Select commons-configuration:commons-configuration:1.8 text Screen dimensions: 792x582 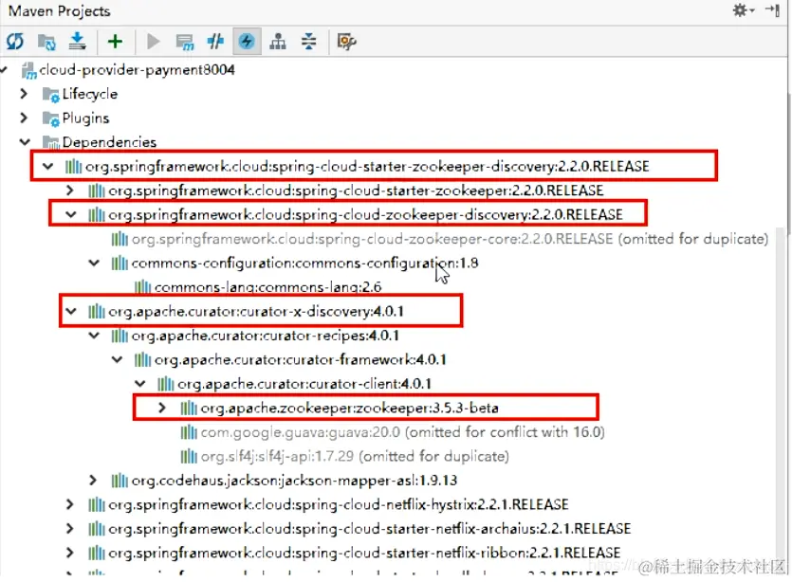[x=304, y=263]
